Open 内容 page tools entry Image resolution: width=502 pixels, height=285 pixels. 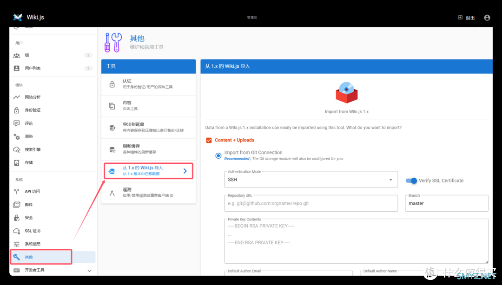[x=149, y=106]
